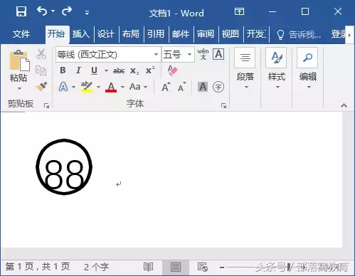355x276 pixels.
Task: Click word count 2 个字
Action: pyautogui.click(x=97, y=267)
